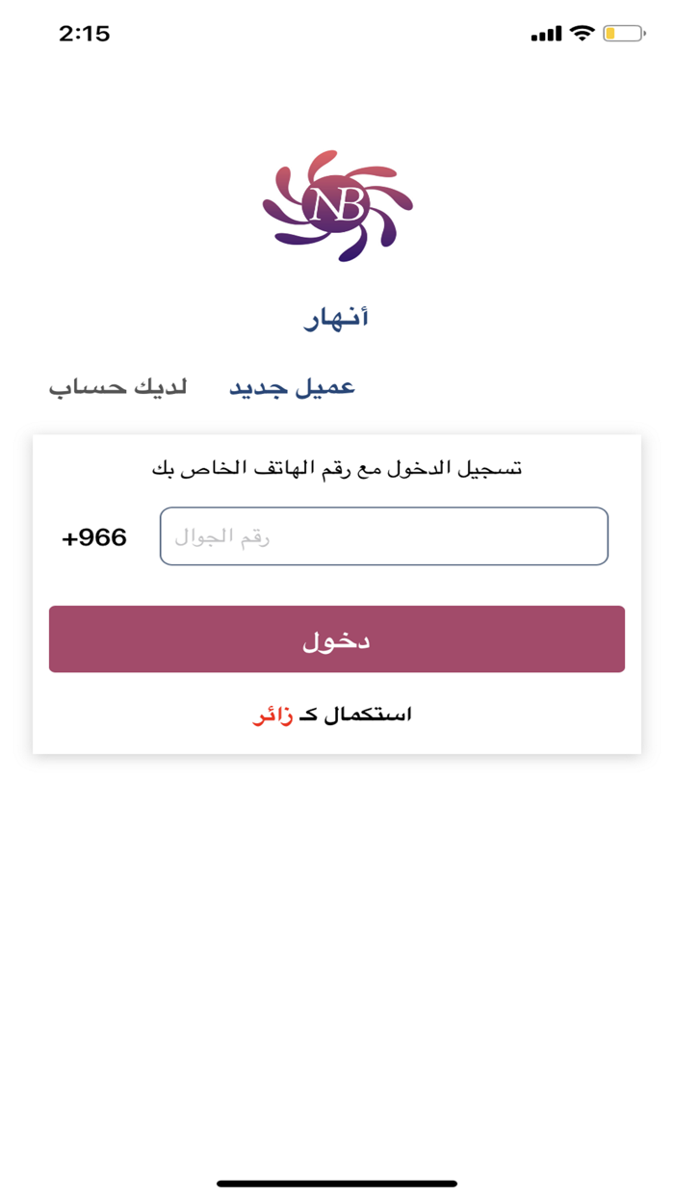Tap the تسجيل الدخول heading text
This screenshot has width=674, height=1198.
pos(337,469)
